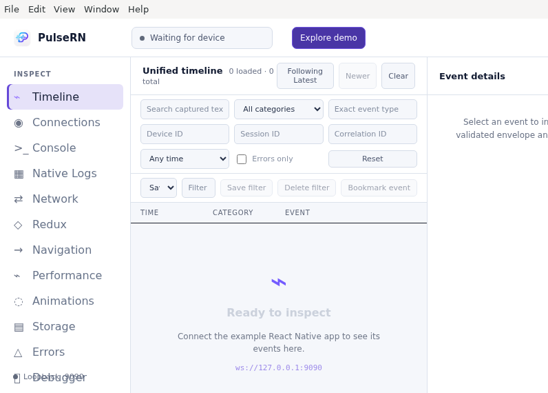The width and height of the screenshot is (548, 393).
Task: Click the Save filter button
Action: click(246, 188)
